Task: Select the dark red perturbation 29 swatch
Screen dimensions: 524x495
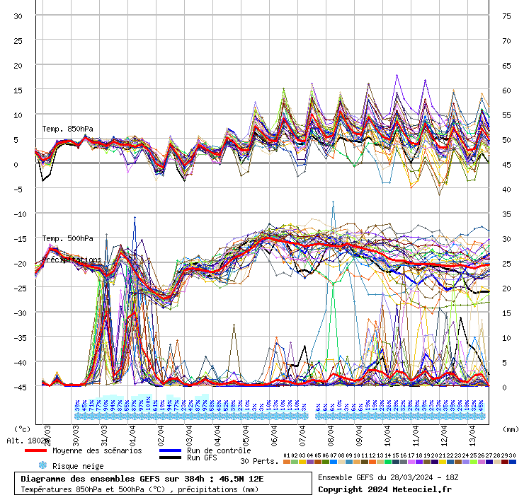Action: (x=505, y=462)
